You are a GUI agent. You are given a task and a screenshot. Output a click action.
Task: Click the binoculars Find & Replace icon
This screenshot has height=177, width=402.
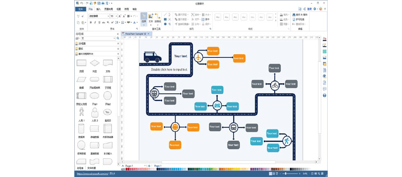294,15
